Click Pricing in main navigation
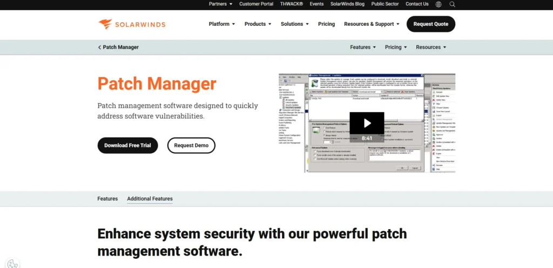The height and width of the screenshot is (268, 553). tap(327, 24)
